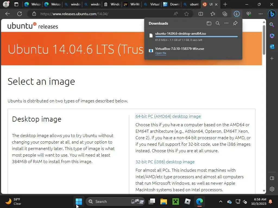Switch to the ubuntu search tab
278x208 pixels.
[x=191, y=4]
